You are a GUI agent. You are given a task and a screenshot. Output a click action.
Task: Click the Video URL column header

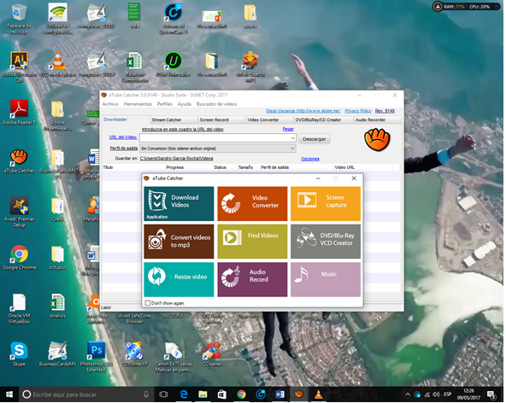[364, 168]
